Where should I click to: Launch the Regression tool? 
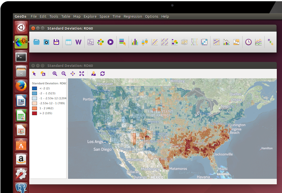[x=269, y=42]
